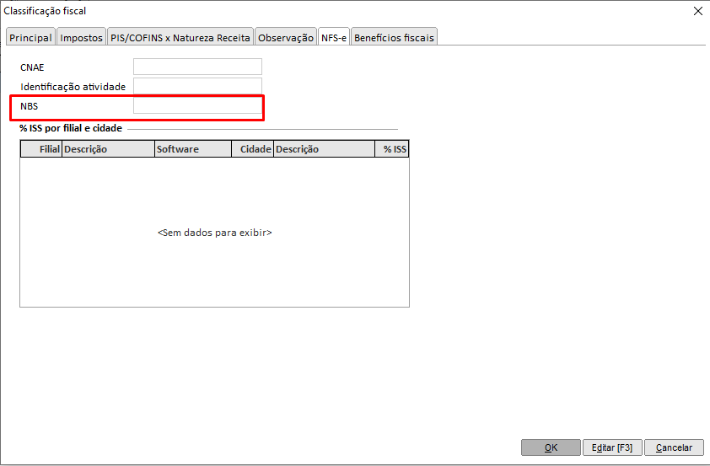
Task: Open the Impostos tab
Action: 81,38
